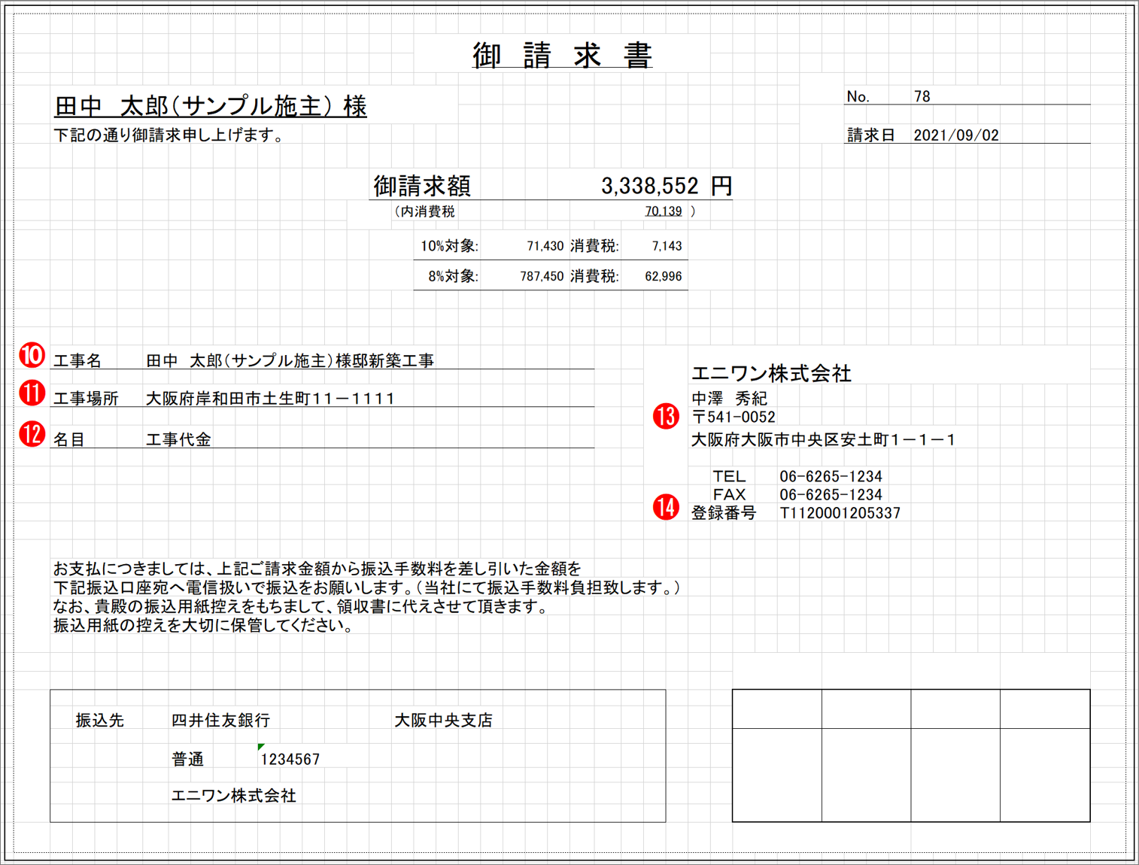Click the 工事場所 address field
1139x865 pixels.
click(x=270, y=399)
